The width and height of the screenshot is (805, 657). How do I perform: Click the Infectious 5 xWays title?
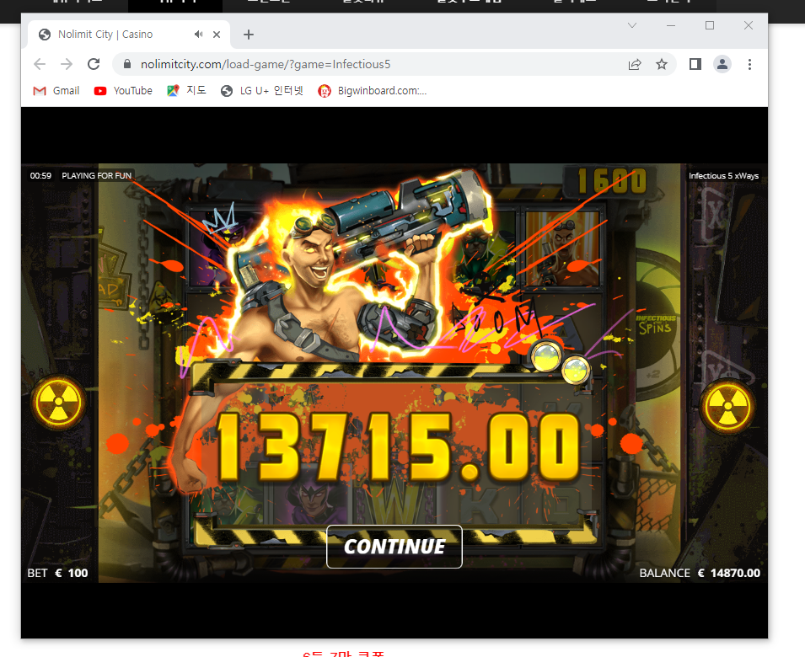coord(723,175)
